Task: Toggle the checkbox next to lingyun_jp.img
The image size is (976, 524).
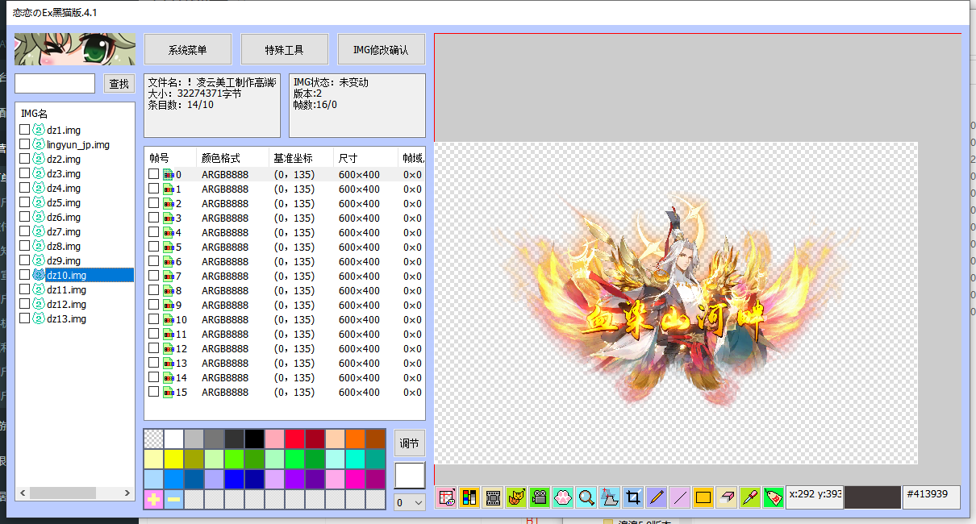Action: point(25,144)
